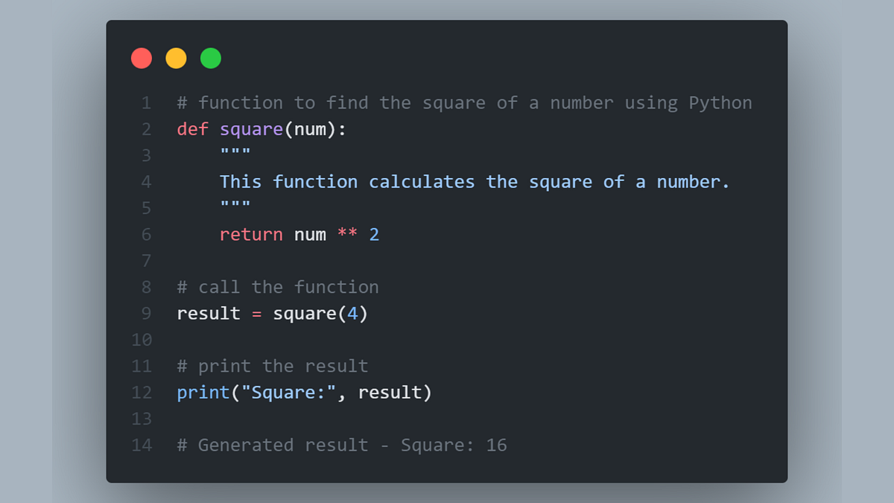Viewport: 894px width, 503px height.
Task: Click the "return" keyword on line 6
Action: pyautogui.click(x=251, y=235)
